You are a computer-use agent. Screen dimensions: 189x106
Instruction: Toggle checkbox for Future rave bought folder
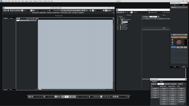point(118,19)
